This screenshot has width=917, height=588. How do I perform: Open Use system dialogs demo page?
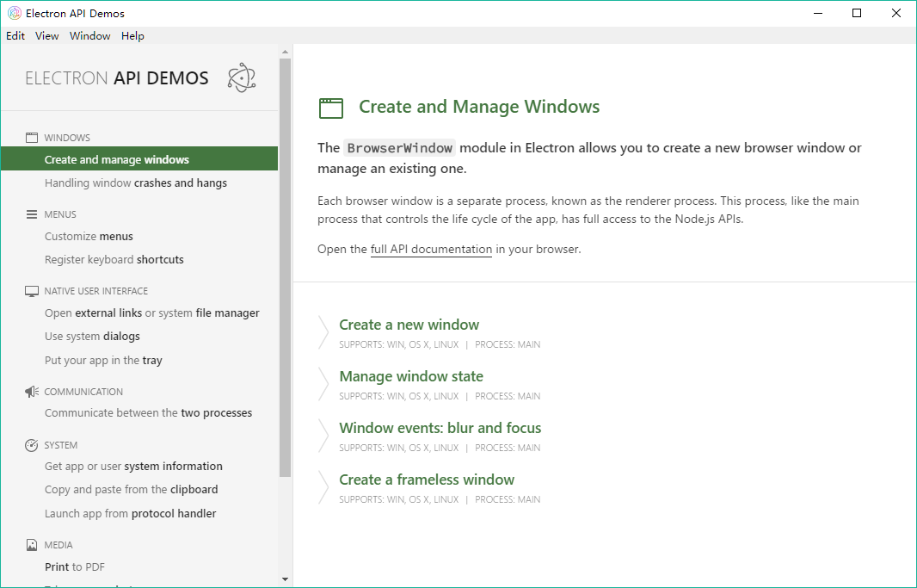92,337
